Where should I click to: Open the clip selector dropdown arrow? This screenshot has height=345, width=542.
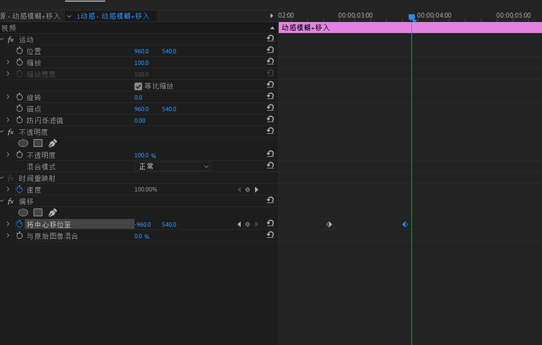pyautogui.click(x=69, y=16)
